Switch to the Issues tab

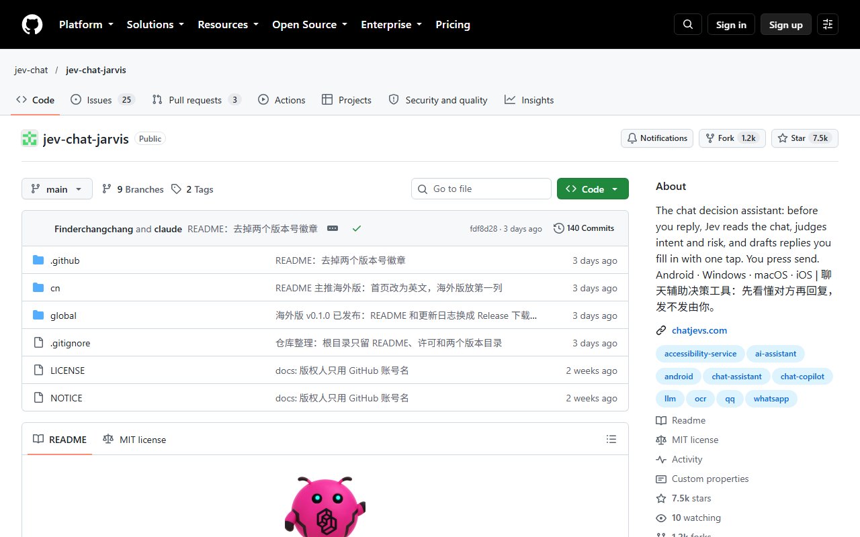coord(103,100)
